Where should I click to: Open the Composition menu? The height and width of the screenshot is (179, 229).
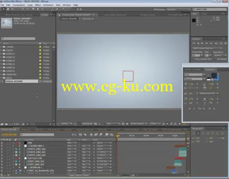coord(19,5)
